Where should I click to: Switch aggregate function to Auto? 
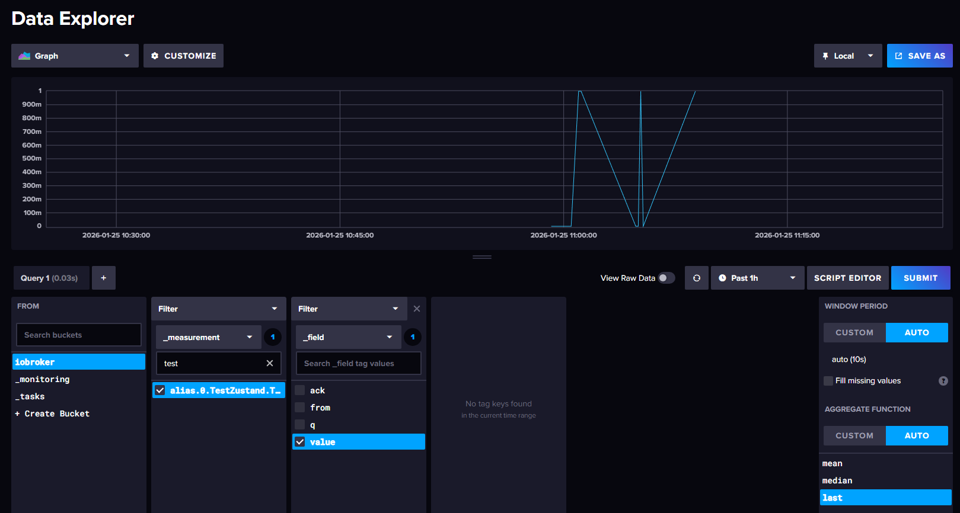[x=917, y=435]
